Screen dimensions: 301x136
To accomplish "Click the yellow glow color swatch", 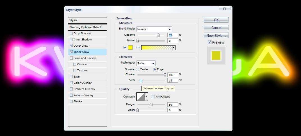I will pyautogui.click(x=130, y=47).
